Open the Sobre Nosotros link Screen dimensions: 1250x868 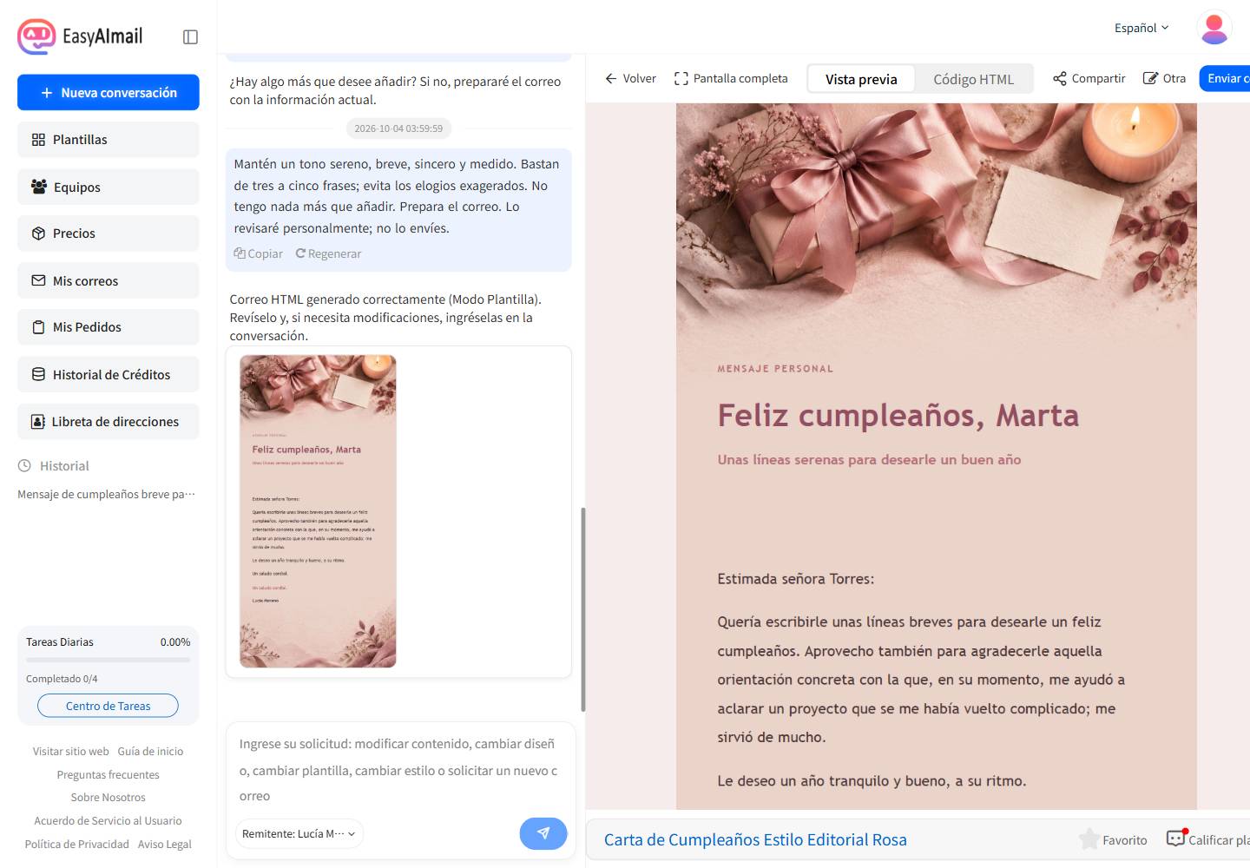tap(109, 798)
